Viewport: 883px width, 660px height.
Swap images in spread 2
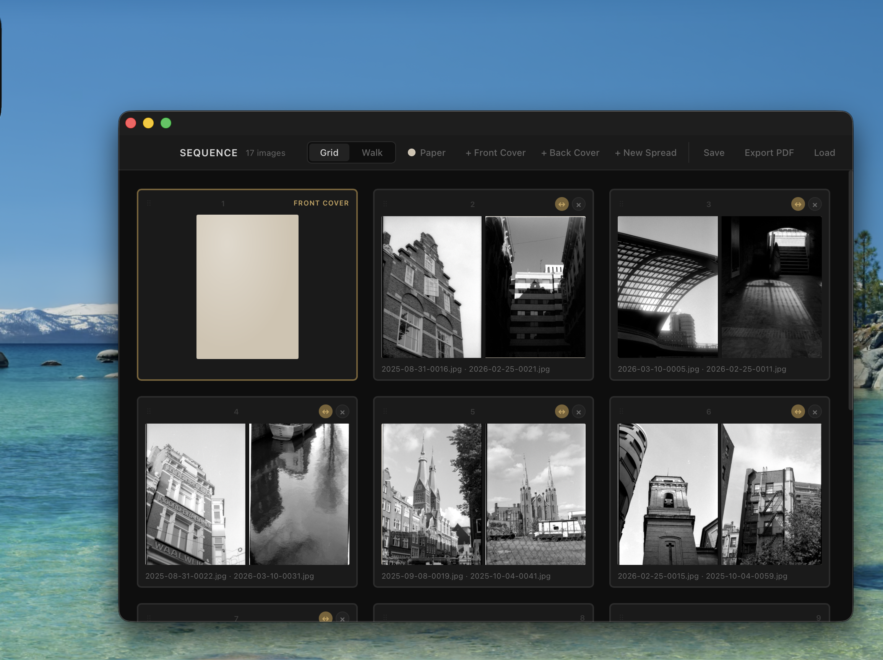(x=561, y=204)
